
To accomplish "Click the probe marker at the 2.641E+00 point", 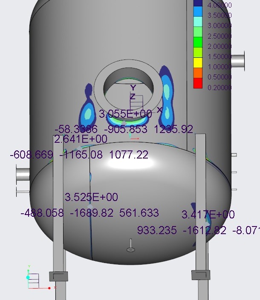I will pos(79,148).
